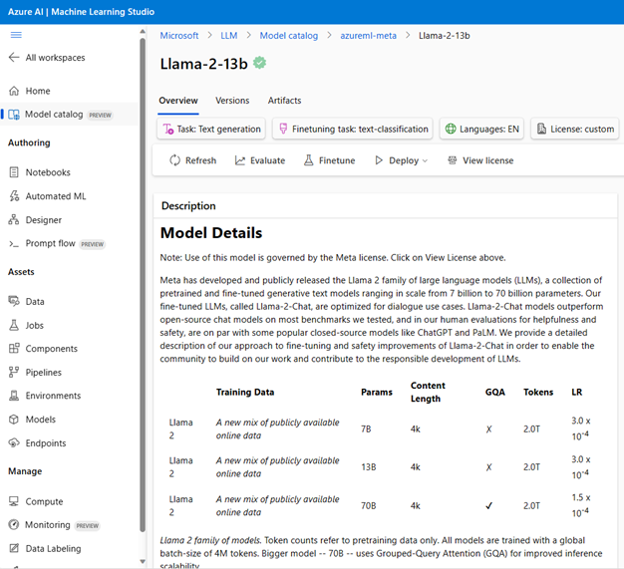Click the Refresh toolbar button
This screenshot has height=569, width=624.
pyautogui.click(x=193, y=160)
